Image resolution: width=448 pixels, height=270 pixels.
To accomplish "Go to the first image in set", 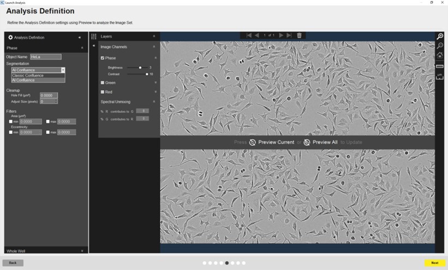I will [x=249, y=35].
